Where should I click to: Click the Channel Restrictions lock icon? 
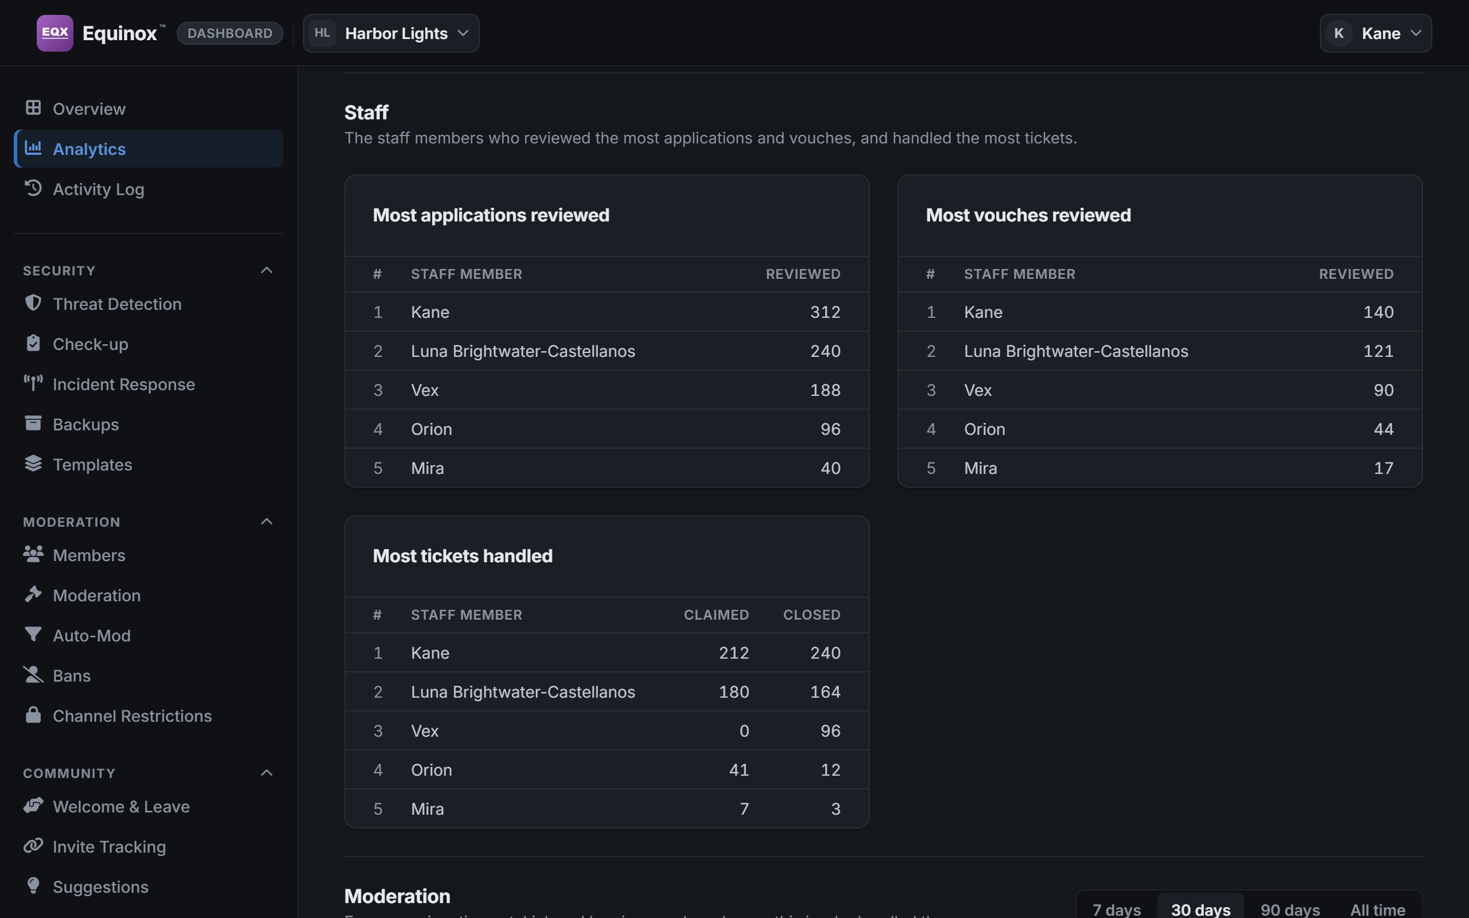click(x=33, y=714)
